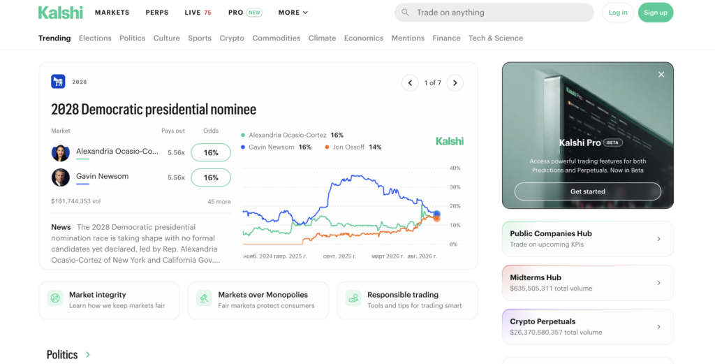Open 2028 Democratic presidential nominee title
This screenshot has height=364, width=715.
[154, 109]
